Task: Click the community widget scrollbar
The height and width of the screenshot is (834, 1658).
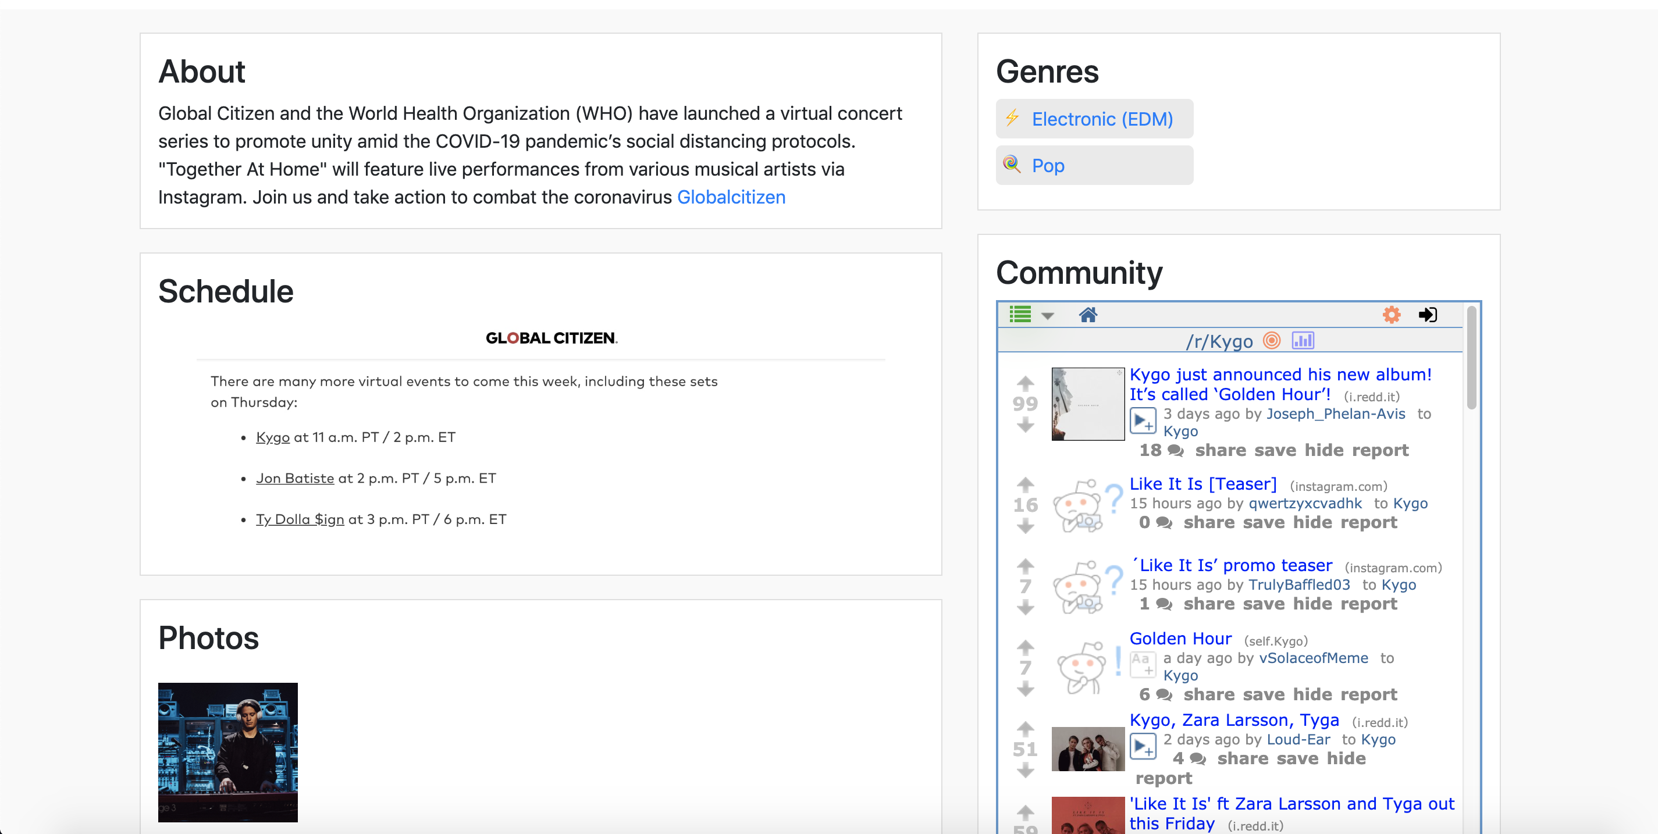Action: pyautogui.click(x=1471, y=357)
